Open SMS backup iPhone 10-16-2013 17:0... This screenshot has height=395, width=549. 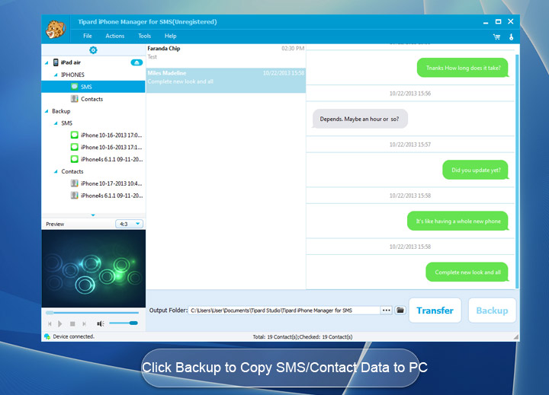107,135
